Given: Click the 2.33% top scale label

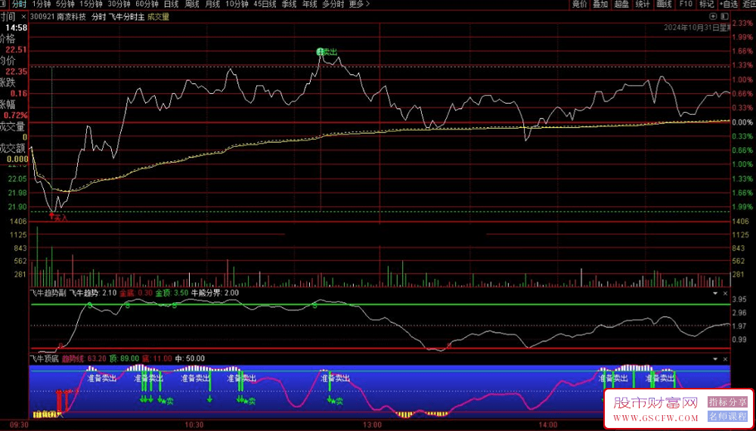Looking at the screenshot, I should [742, 23].
